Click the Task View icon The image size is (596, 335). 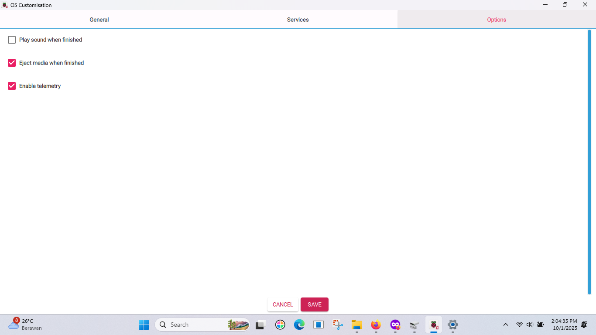(x=261, y=325)
